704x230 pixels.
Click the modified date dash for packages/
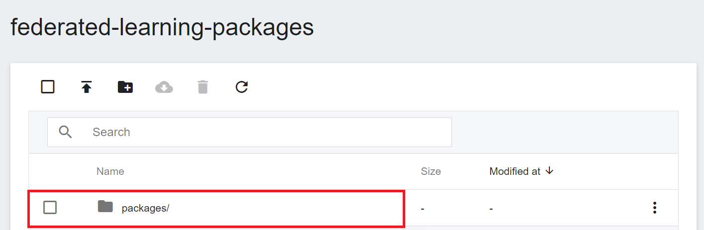(x=491, y=209)
